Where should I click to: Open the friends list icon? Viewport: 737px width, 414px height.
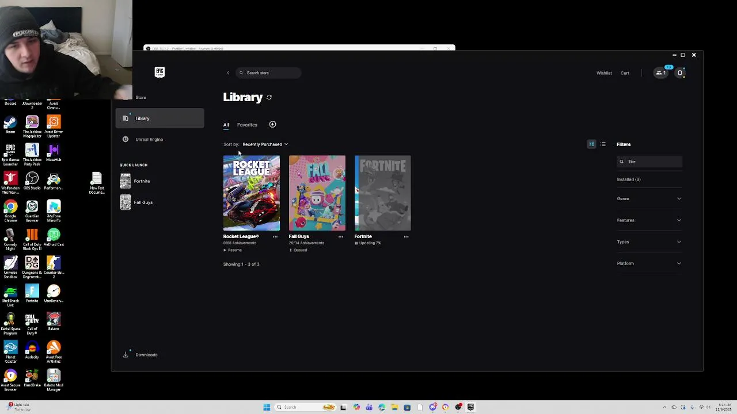click(x=661, y=73)
